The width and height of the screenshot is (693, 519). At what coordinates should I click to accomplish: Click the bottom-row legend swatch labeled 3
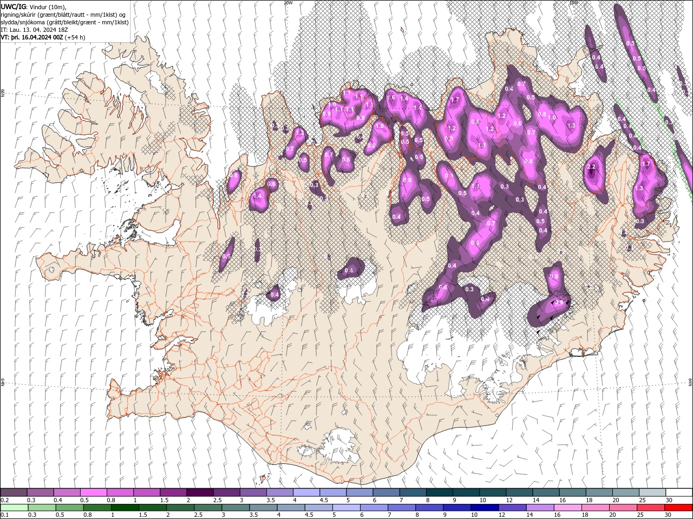pyautogui.click(x=236, y=508)
